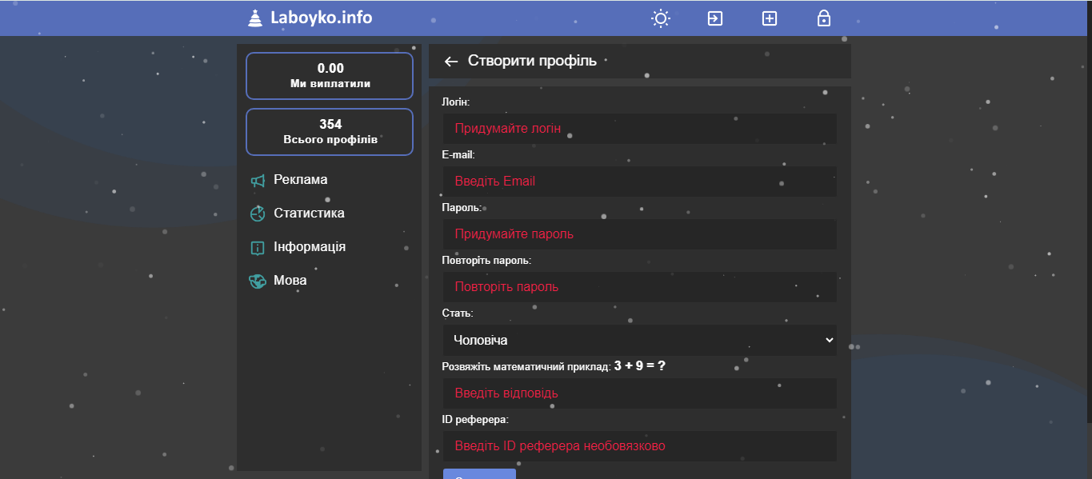Click the megaphone icon next to Реклама
The width and height of the screenshot is (1092, 479).
pos(258,181)
